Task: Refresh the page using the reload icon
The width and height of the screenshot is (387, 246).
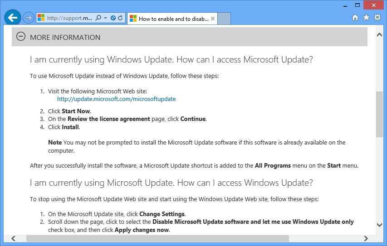Action: click(120, 18)
